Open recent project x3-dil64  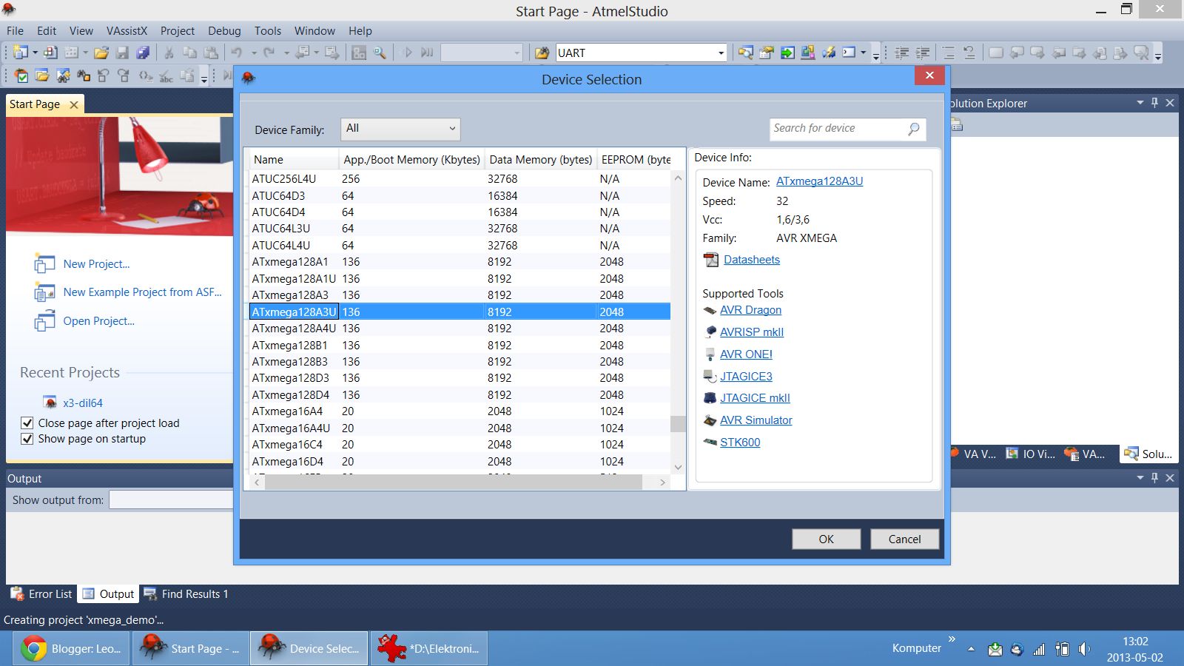pos(83,403)
